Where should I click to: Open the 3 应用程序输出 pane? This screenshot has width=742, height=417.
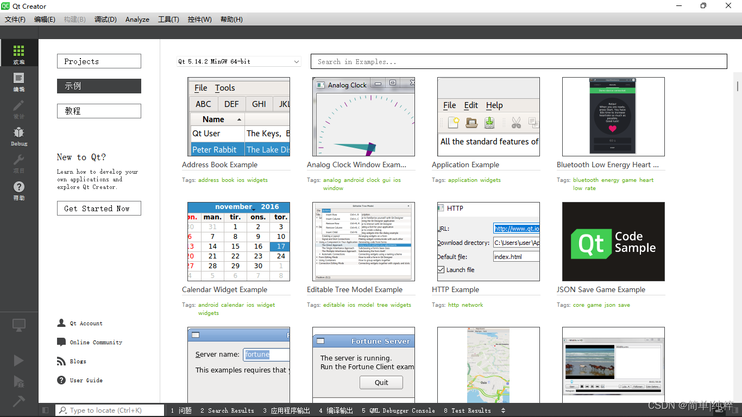286,410
